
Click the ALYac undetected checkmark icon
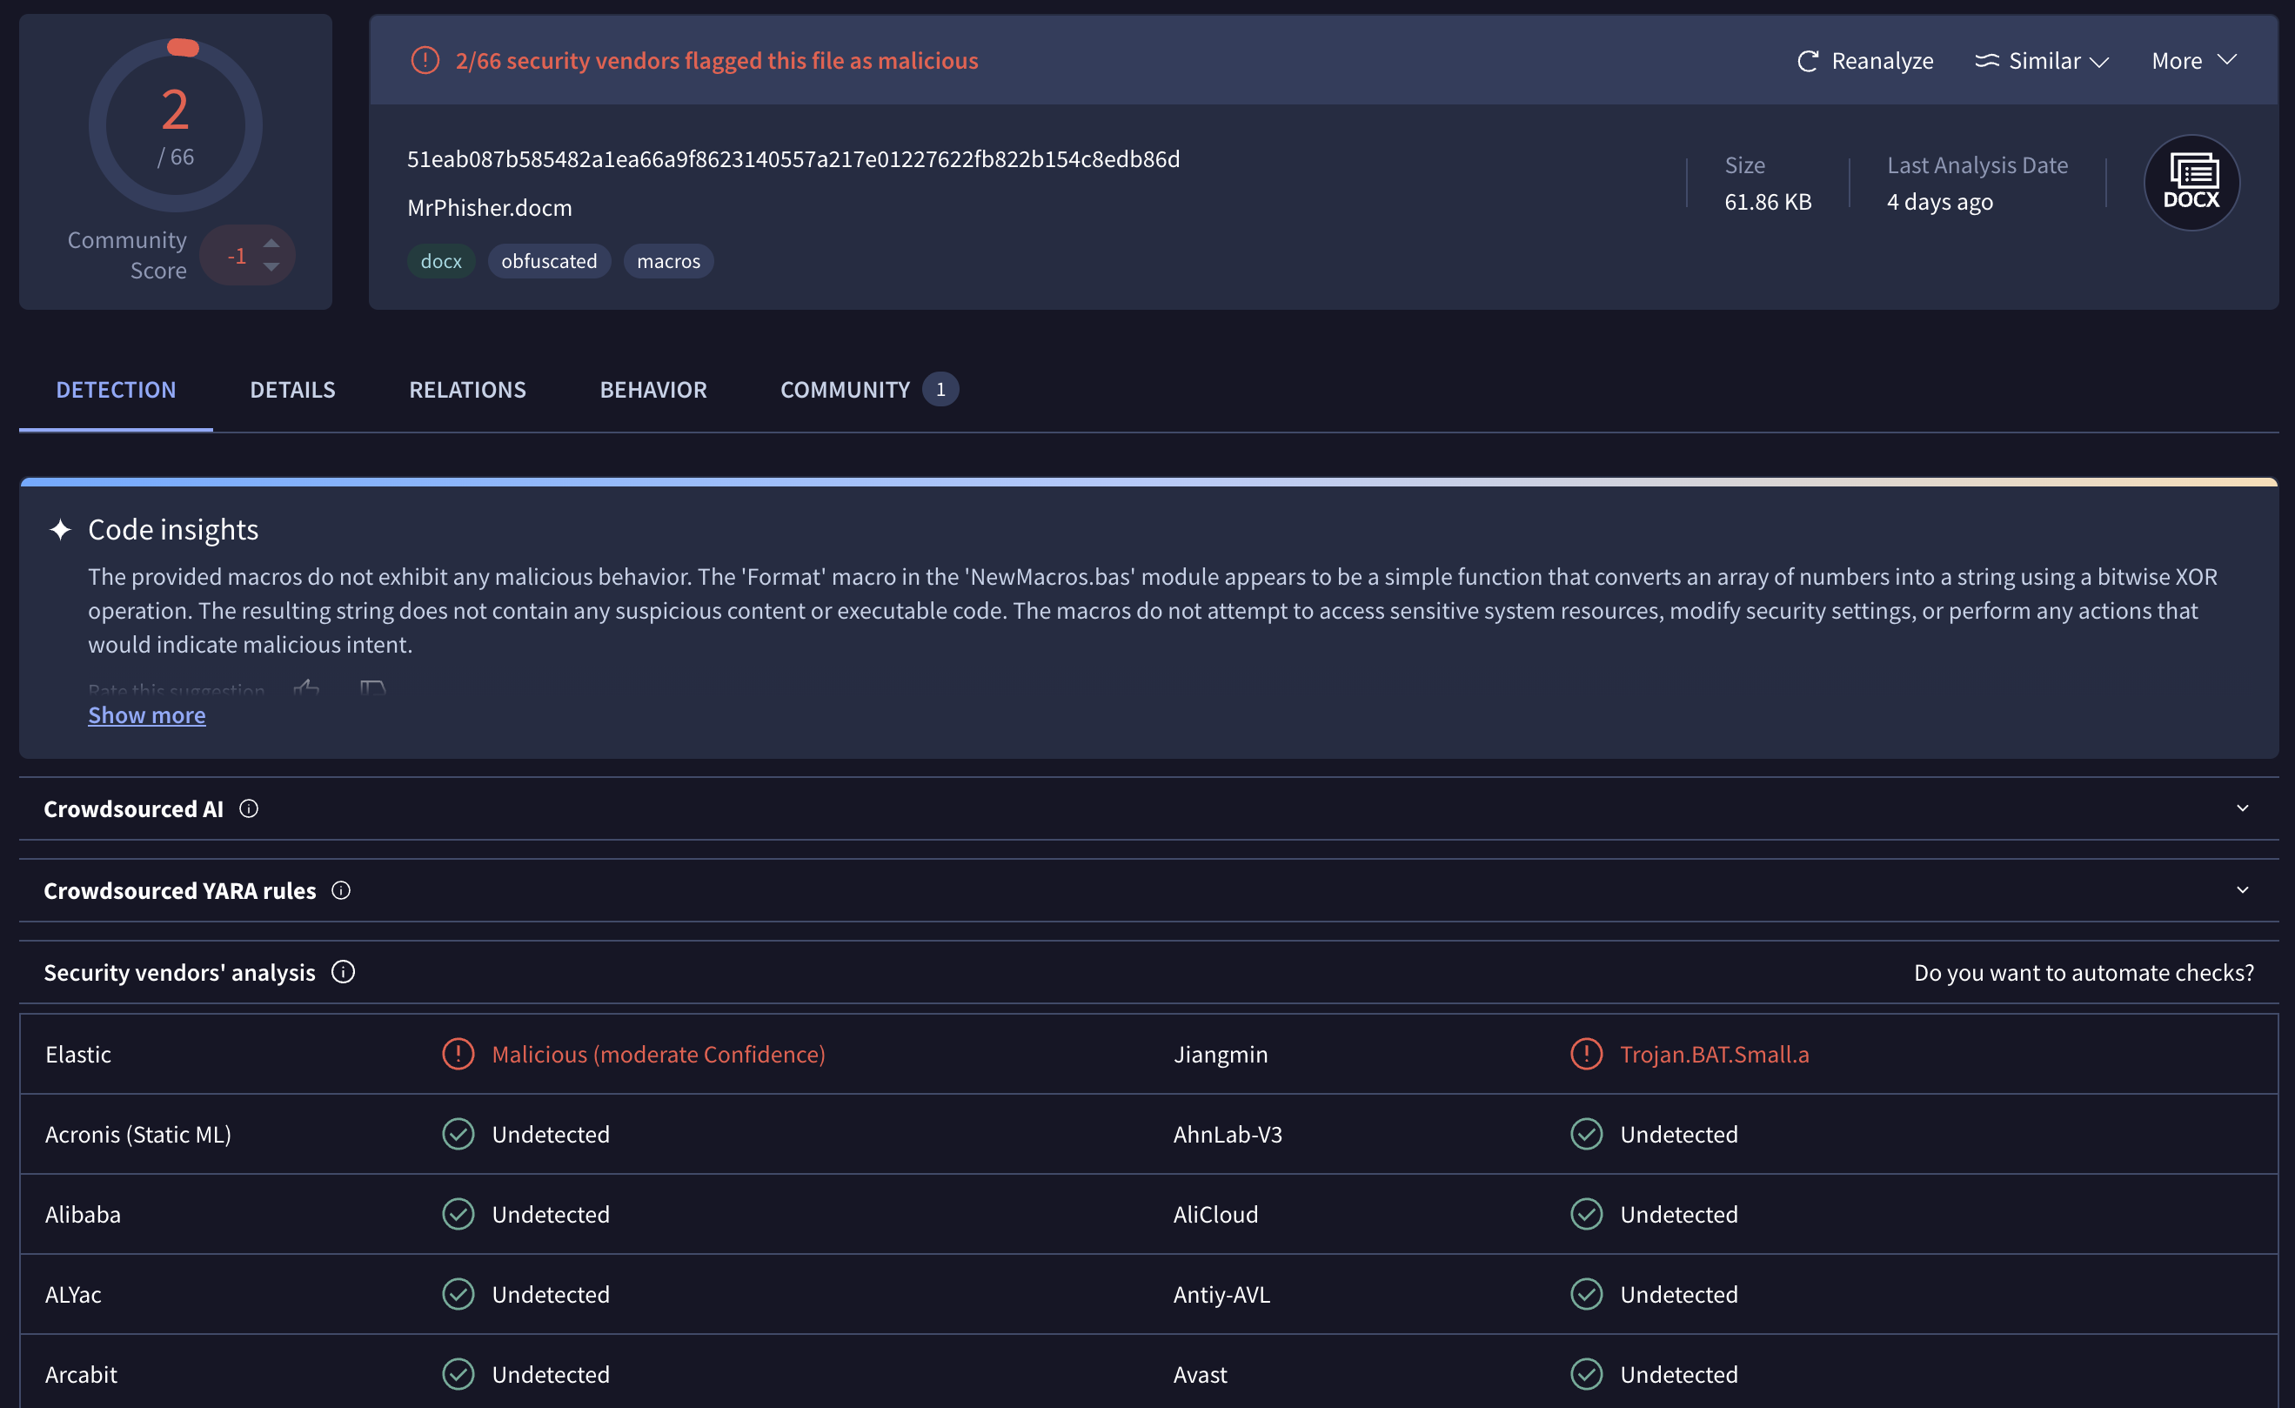coord(458,1294)
